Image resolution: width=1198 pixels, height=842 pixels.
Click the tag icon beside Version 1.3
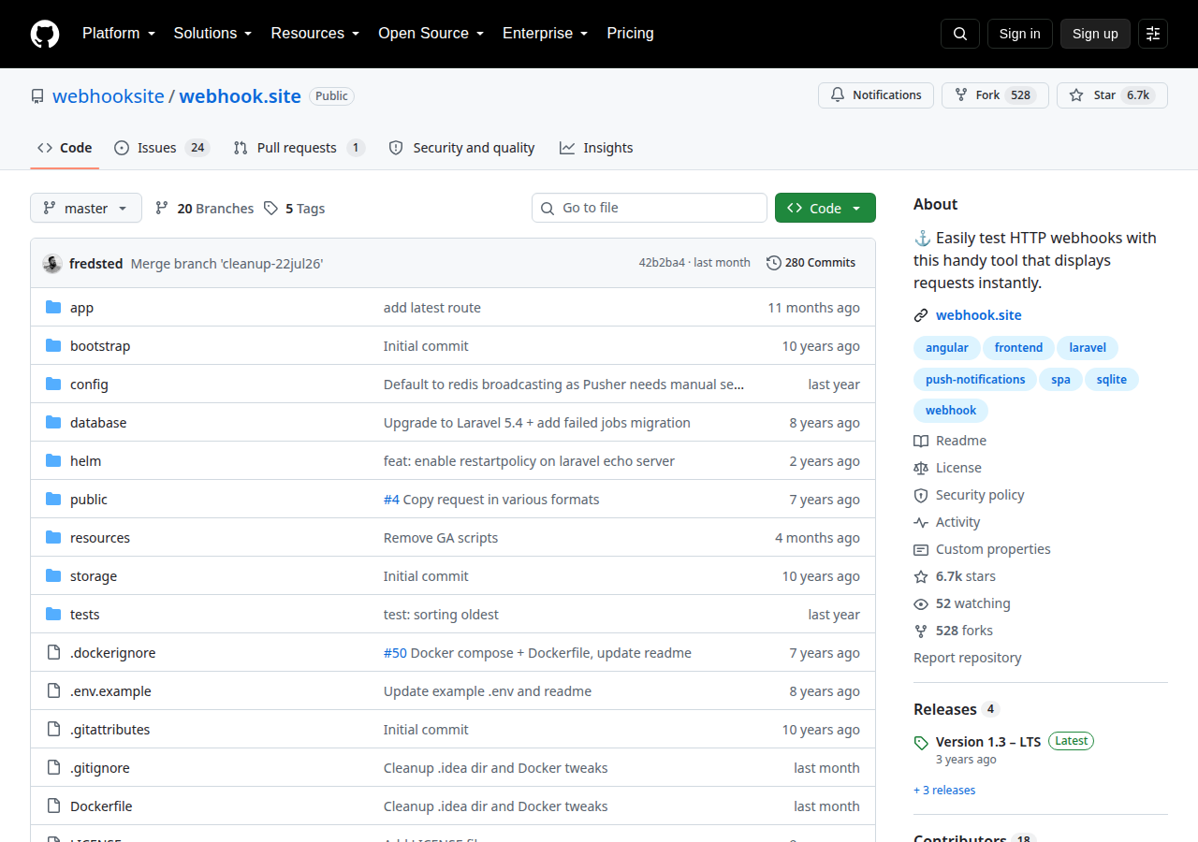point(922,743)
